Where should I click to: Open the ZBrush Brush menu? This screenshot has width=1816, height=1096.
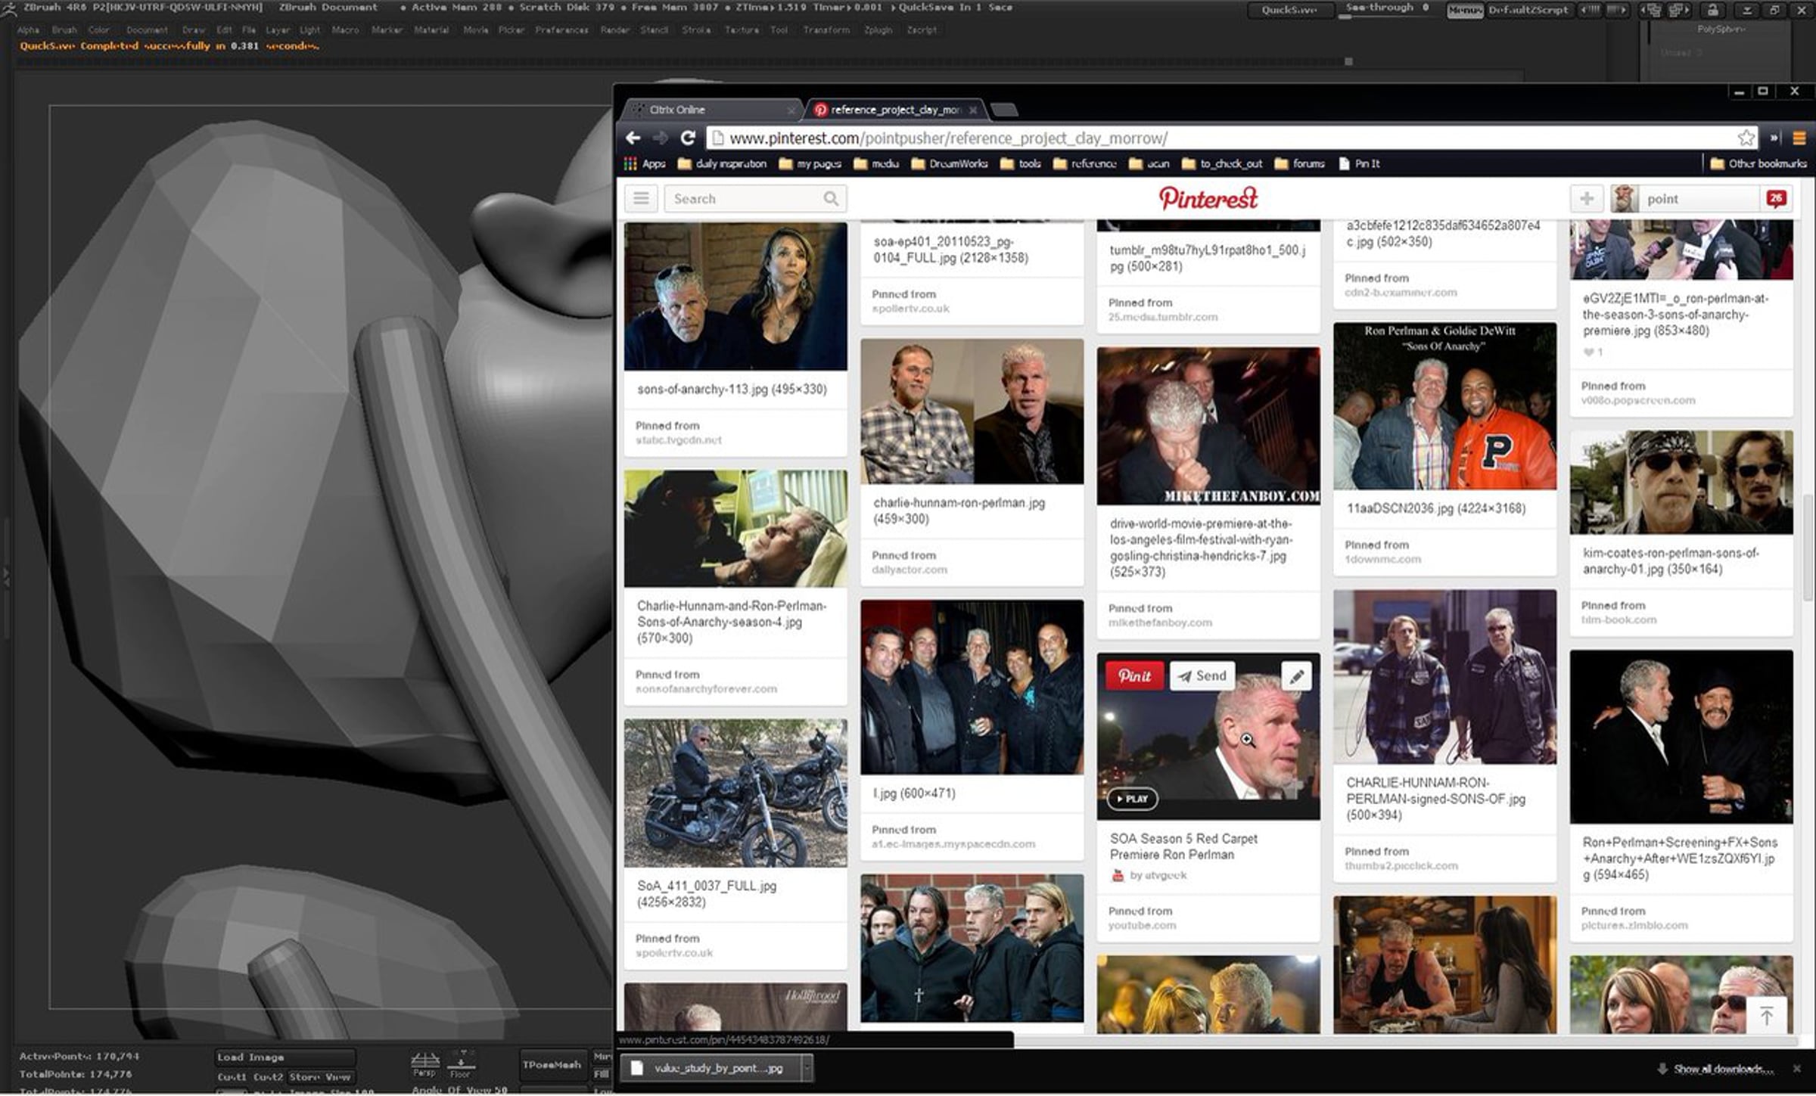click(64, 30)
